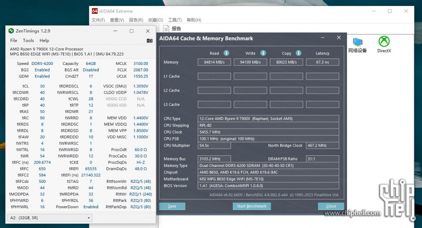422x228 pixels.
Task: Click the tRFC (ns) value 209.6774
Action: pos(42,163)
